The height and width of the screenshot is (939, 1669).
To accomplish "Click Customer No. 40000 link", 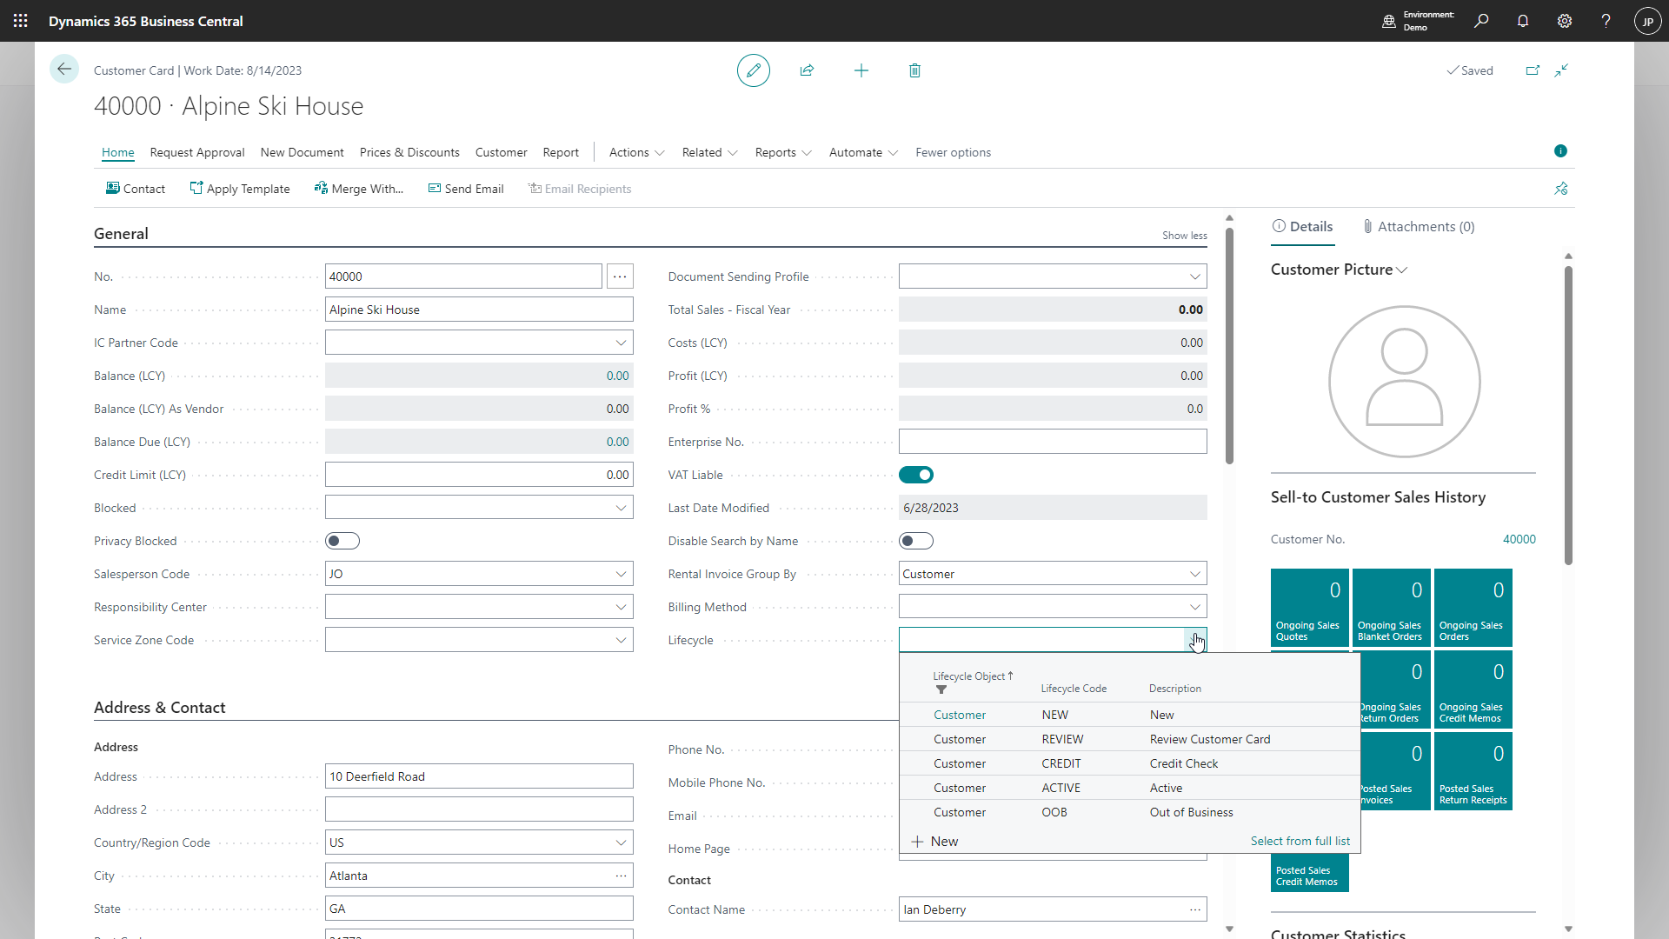I will (1519, 539).
